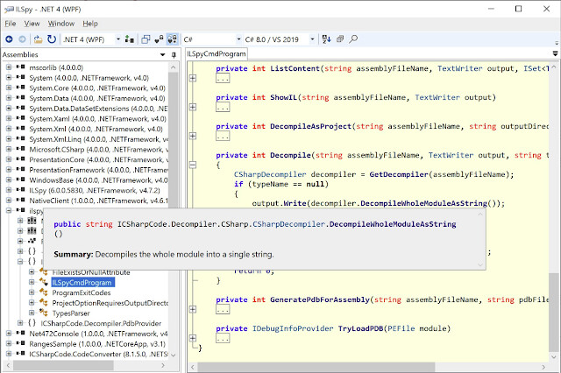Expand the folded GeneratePdbForAssembly method
561x373 pixels.
pyautogui.click(x=193, y=309)
